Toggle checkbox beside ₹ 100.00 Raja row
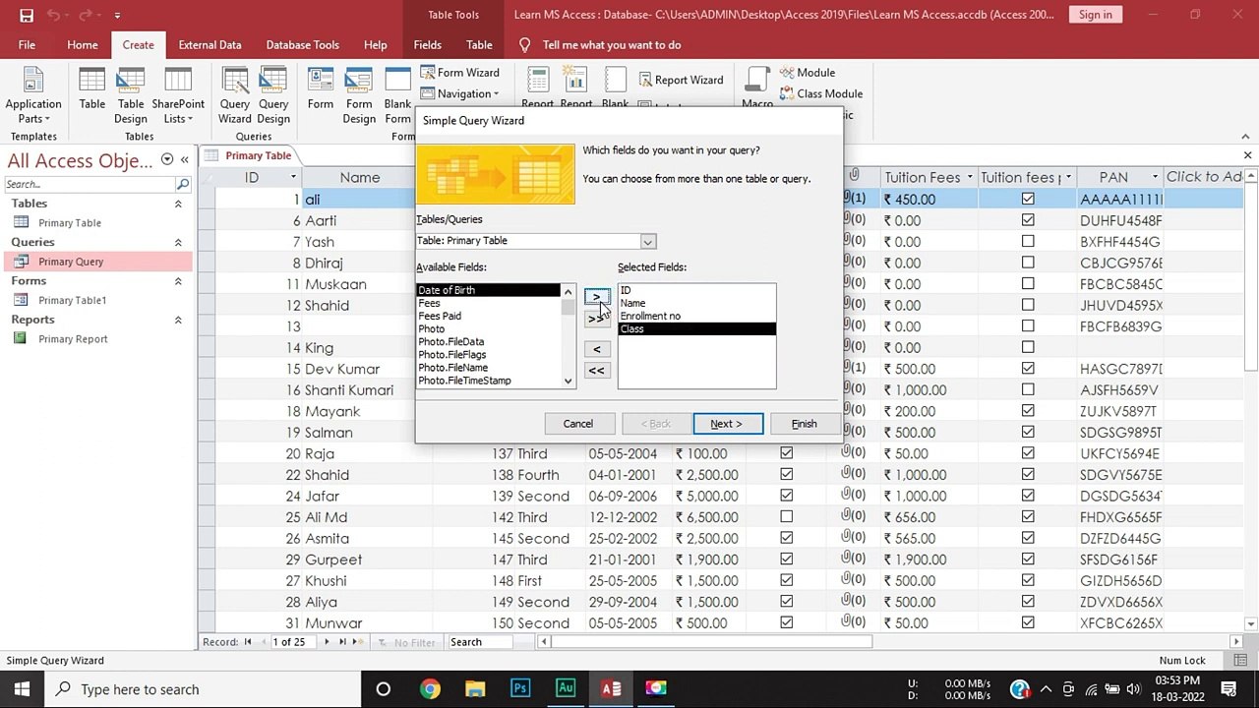Viewport: 1259px width, 708px height. (786, 453)
